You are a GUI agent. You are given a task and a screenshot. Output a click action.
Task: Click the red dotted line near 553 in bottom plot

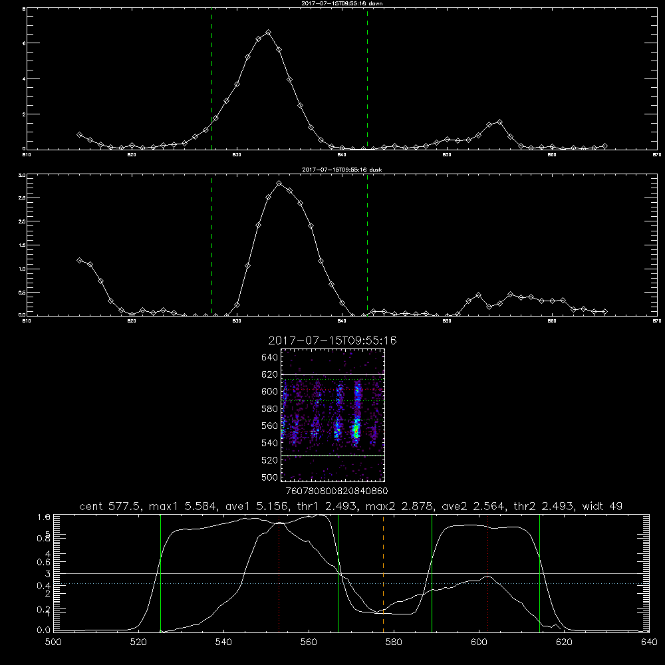point(279,573)
